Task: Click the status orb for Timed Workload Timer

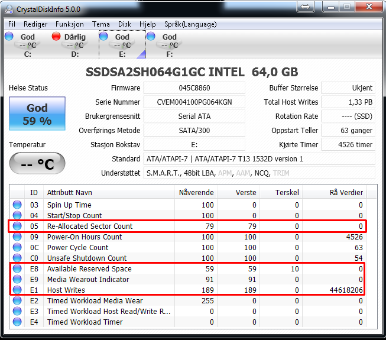Action: point(17,322)
